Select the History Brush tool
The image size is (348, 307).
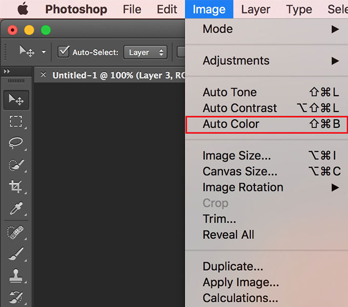(x=16, y=297)
